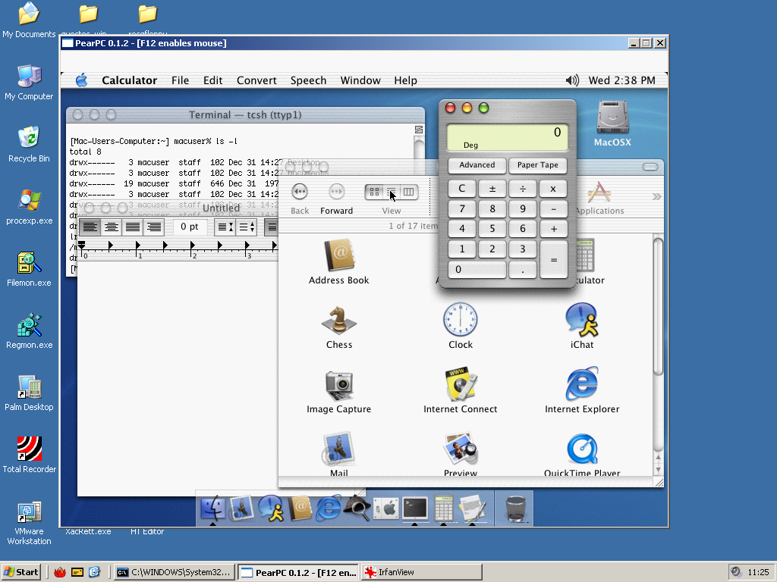Viewport: 777px width, 582px height.
Task: Open the Trash in the Dock
Action: point(515,508)
